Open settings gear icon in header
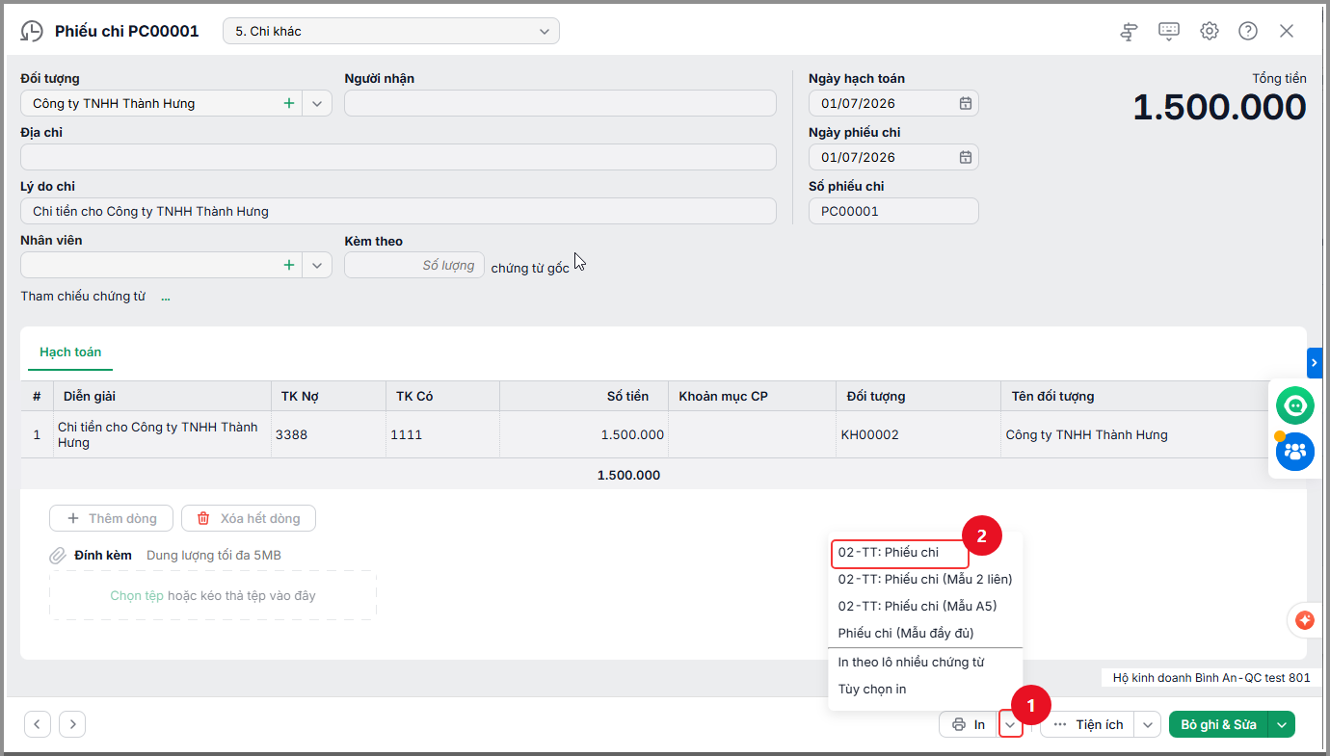Image resolution: width=1330 pixels, height=756 pixels. tap(1209, 31)
